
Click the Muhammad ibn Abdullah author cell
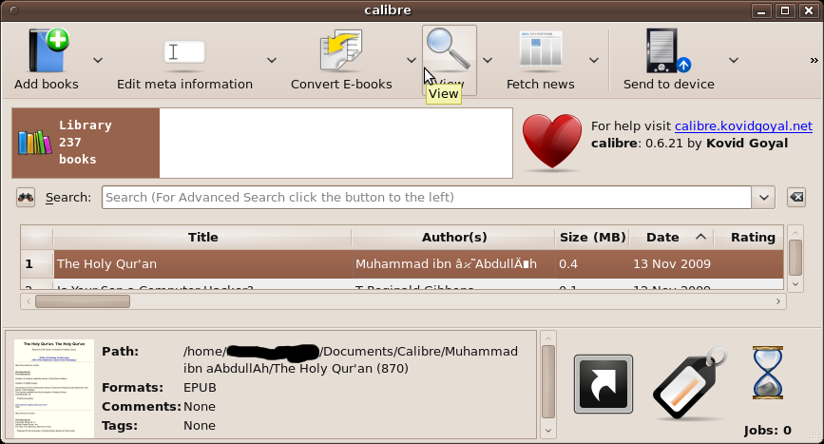point(453,263)
